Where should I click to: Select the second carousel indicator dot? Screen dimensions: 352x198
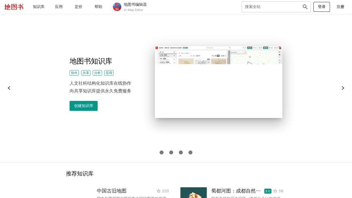[171, 152]
